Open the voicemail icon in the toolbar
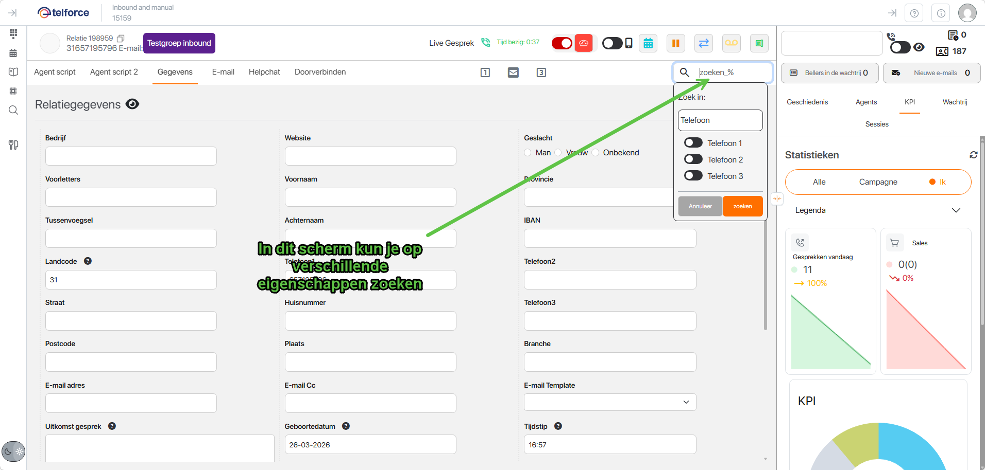 (731, 43)
